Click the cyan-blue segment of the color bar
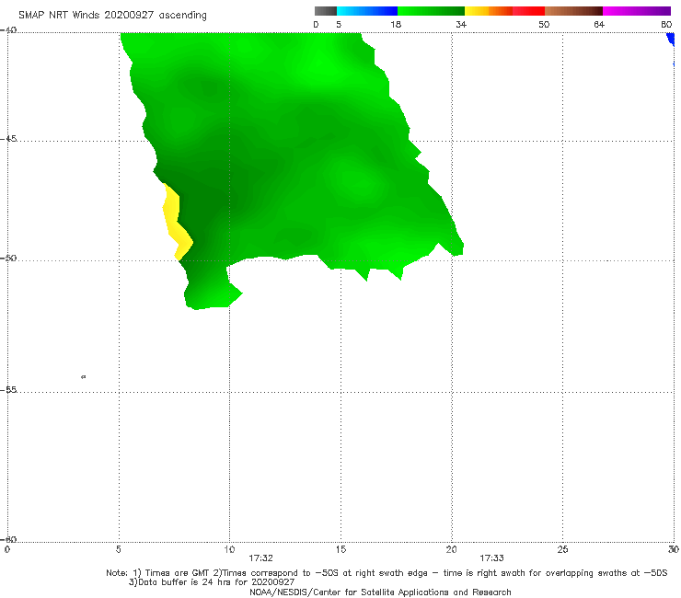 (x=367, y=11)
